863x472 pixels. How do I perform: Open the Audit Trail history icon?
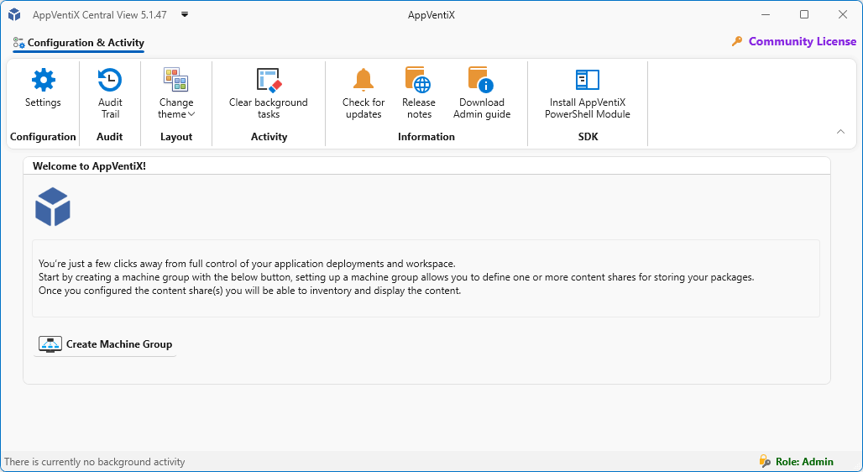point(109,80)
